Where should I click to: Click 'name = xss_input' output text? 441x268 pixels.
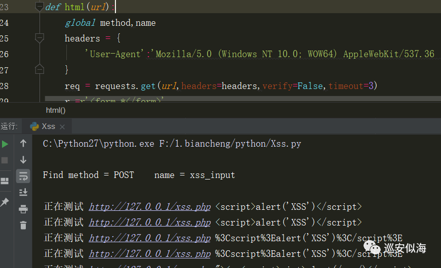point(194,175)
